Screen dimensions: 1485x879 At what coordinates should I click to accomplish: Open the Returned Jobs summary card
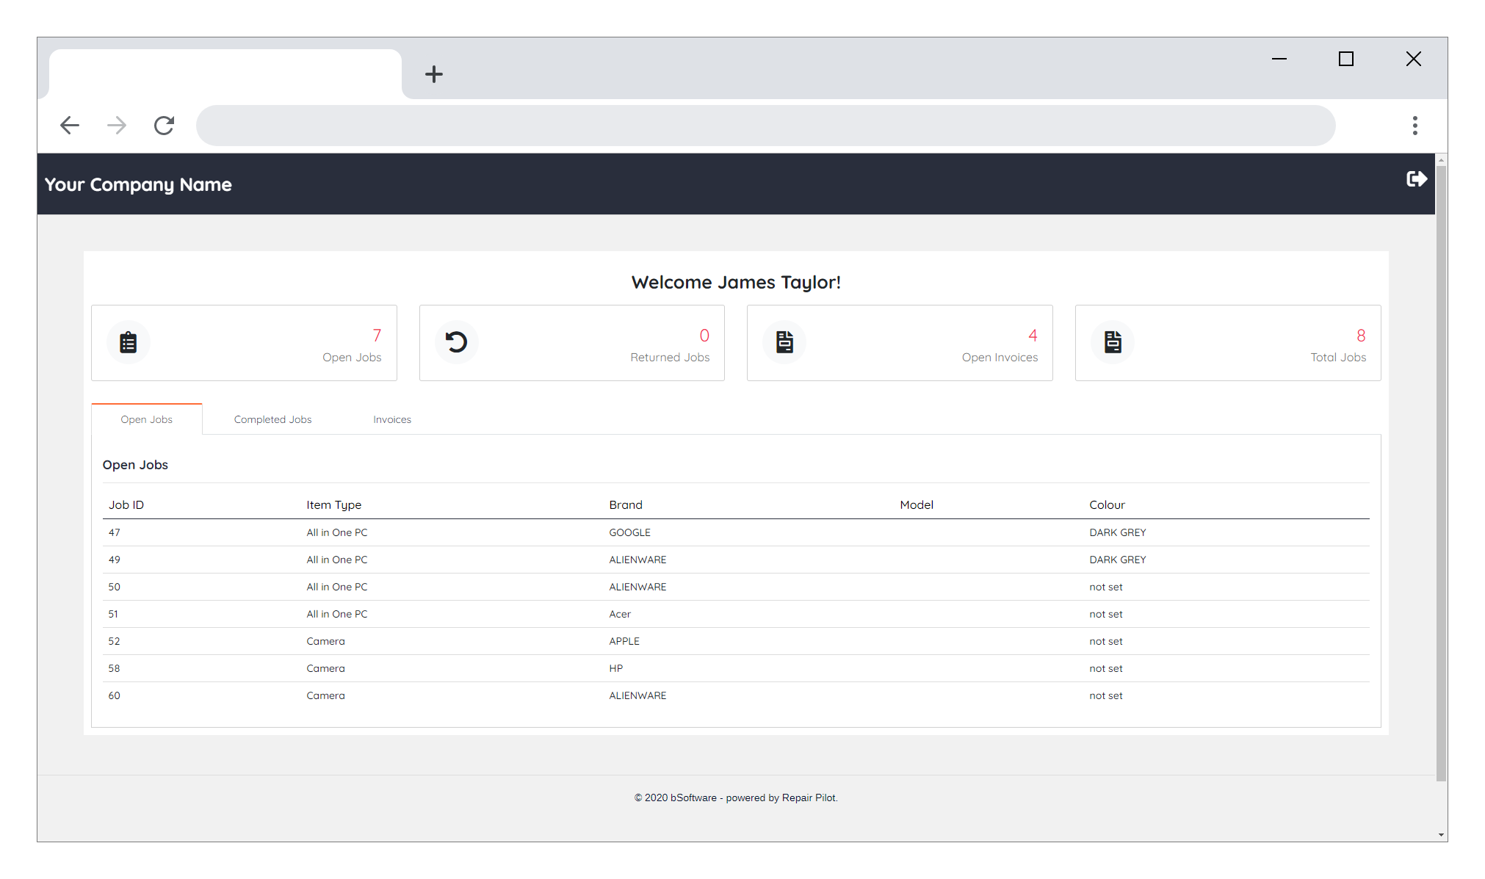tap(572, 343)
